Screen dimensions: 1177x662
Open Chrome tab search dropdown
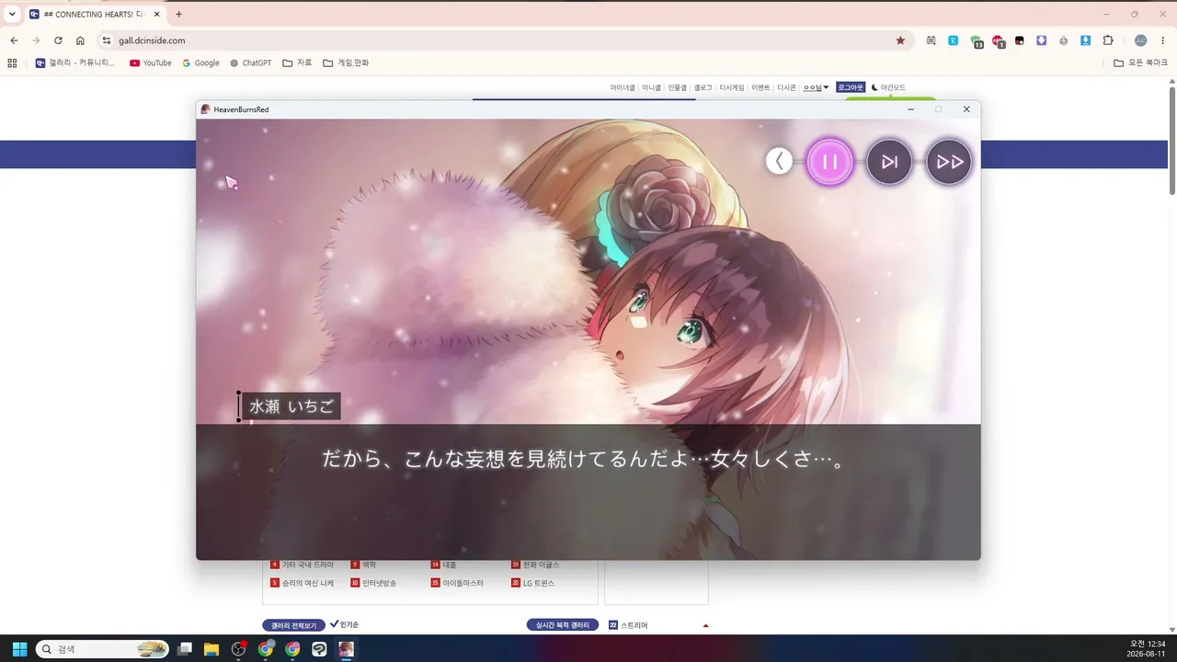tap(12, 14)
